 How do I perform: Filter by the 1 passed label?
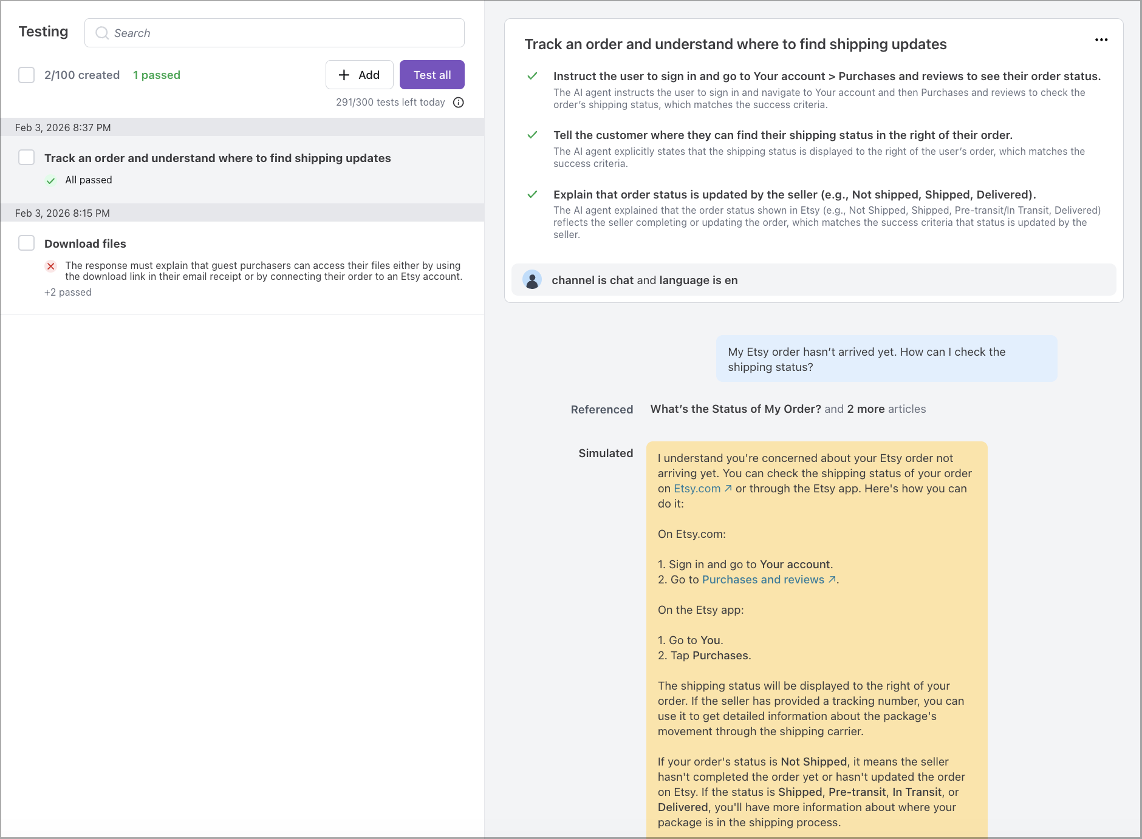(157, 75)
